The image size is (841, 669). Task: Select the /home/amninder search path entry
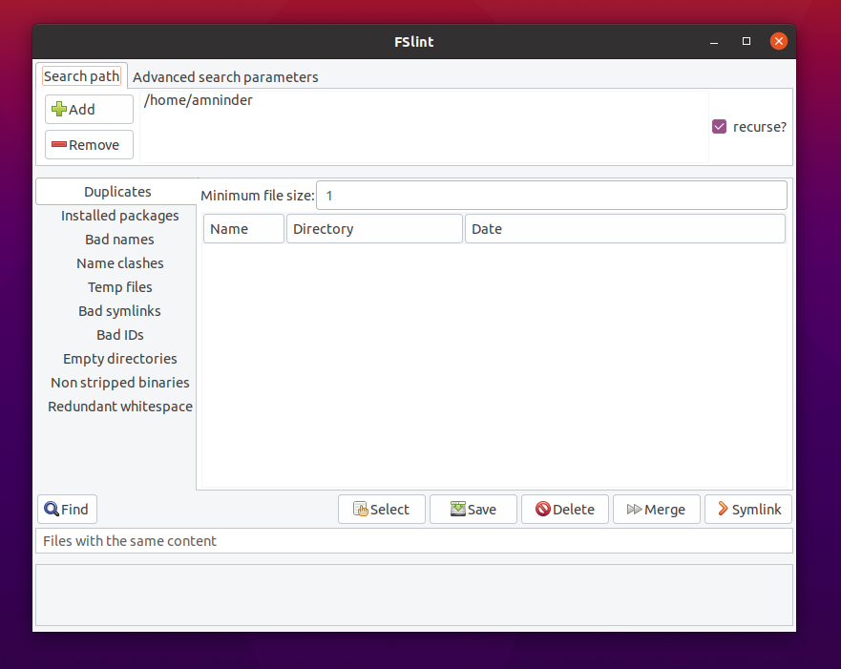(199, 100)
